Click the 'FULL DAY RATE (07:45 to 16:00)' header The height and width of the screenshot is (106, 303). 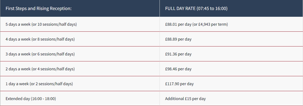[196, 8]
